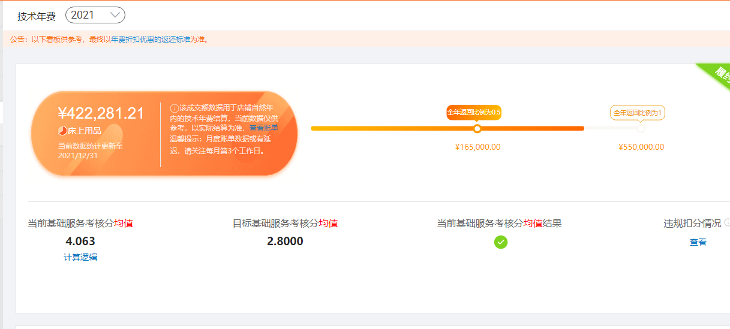This screenshot has width=730, height=329.
Task: Click the info icon before 该成交额数据
Action: pos(175,108)
